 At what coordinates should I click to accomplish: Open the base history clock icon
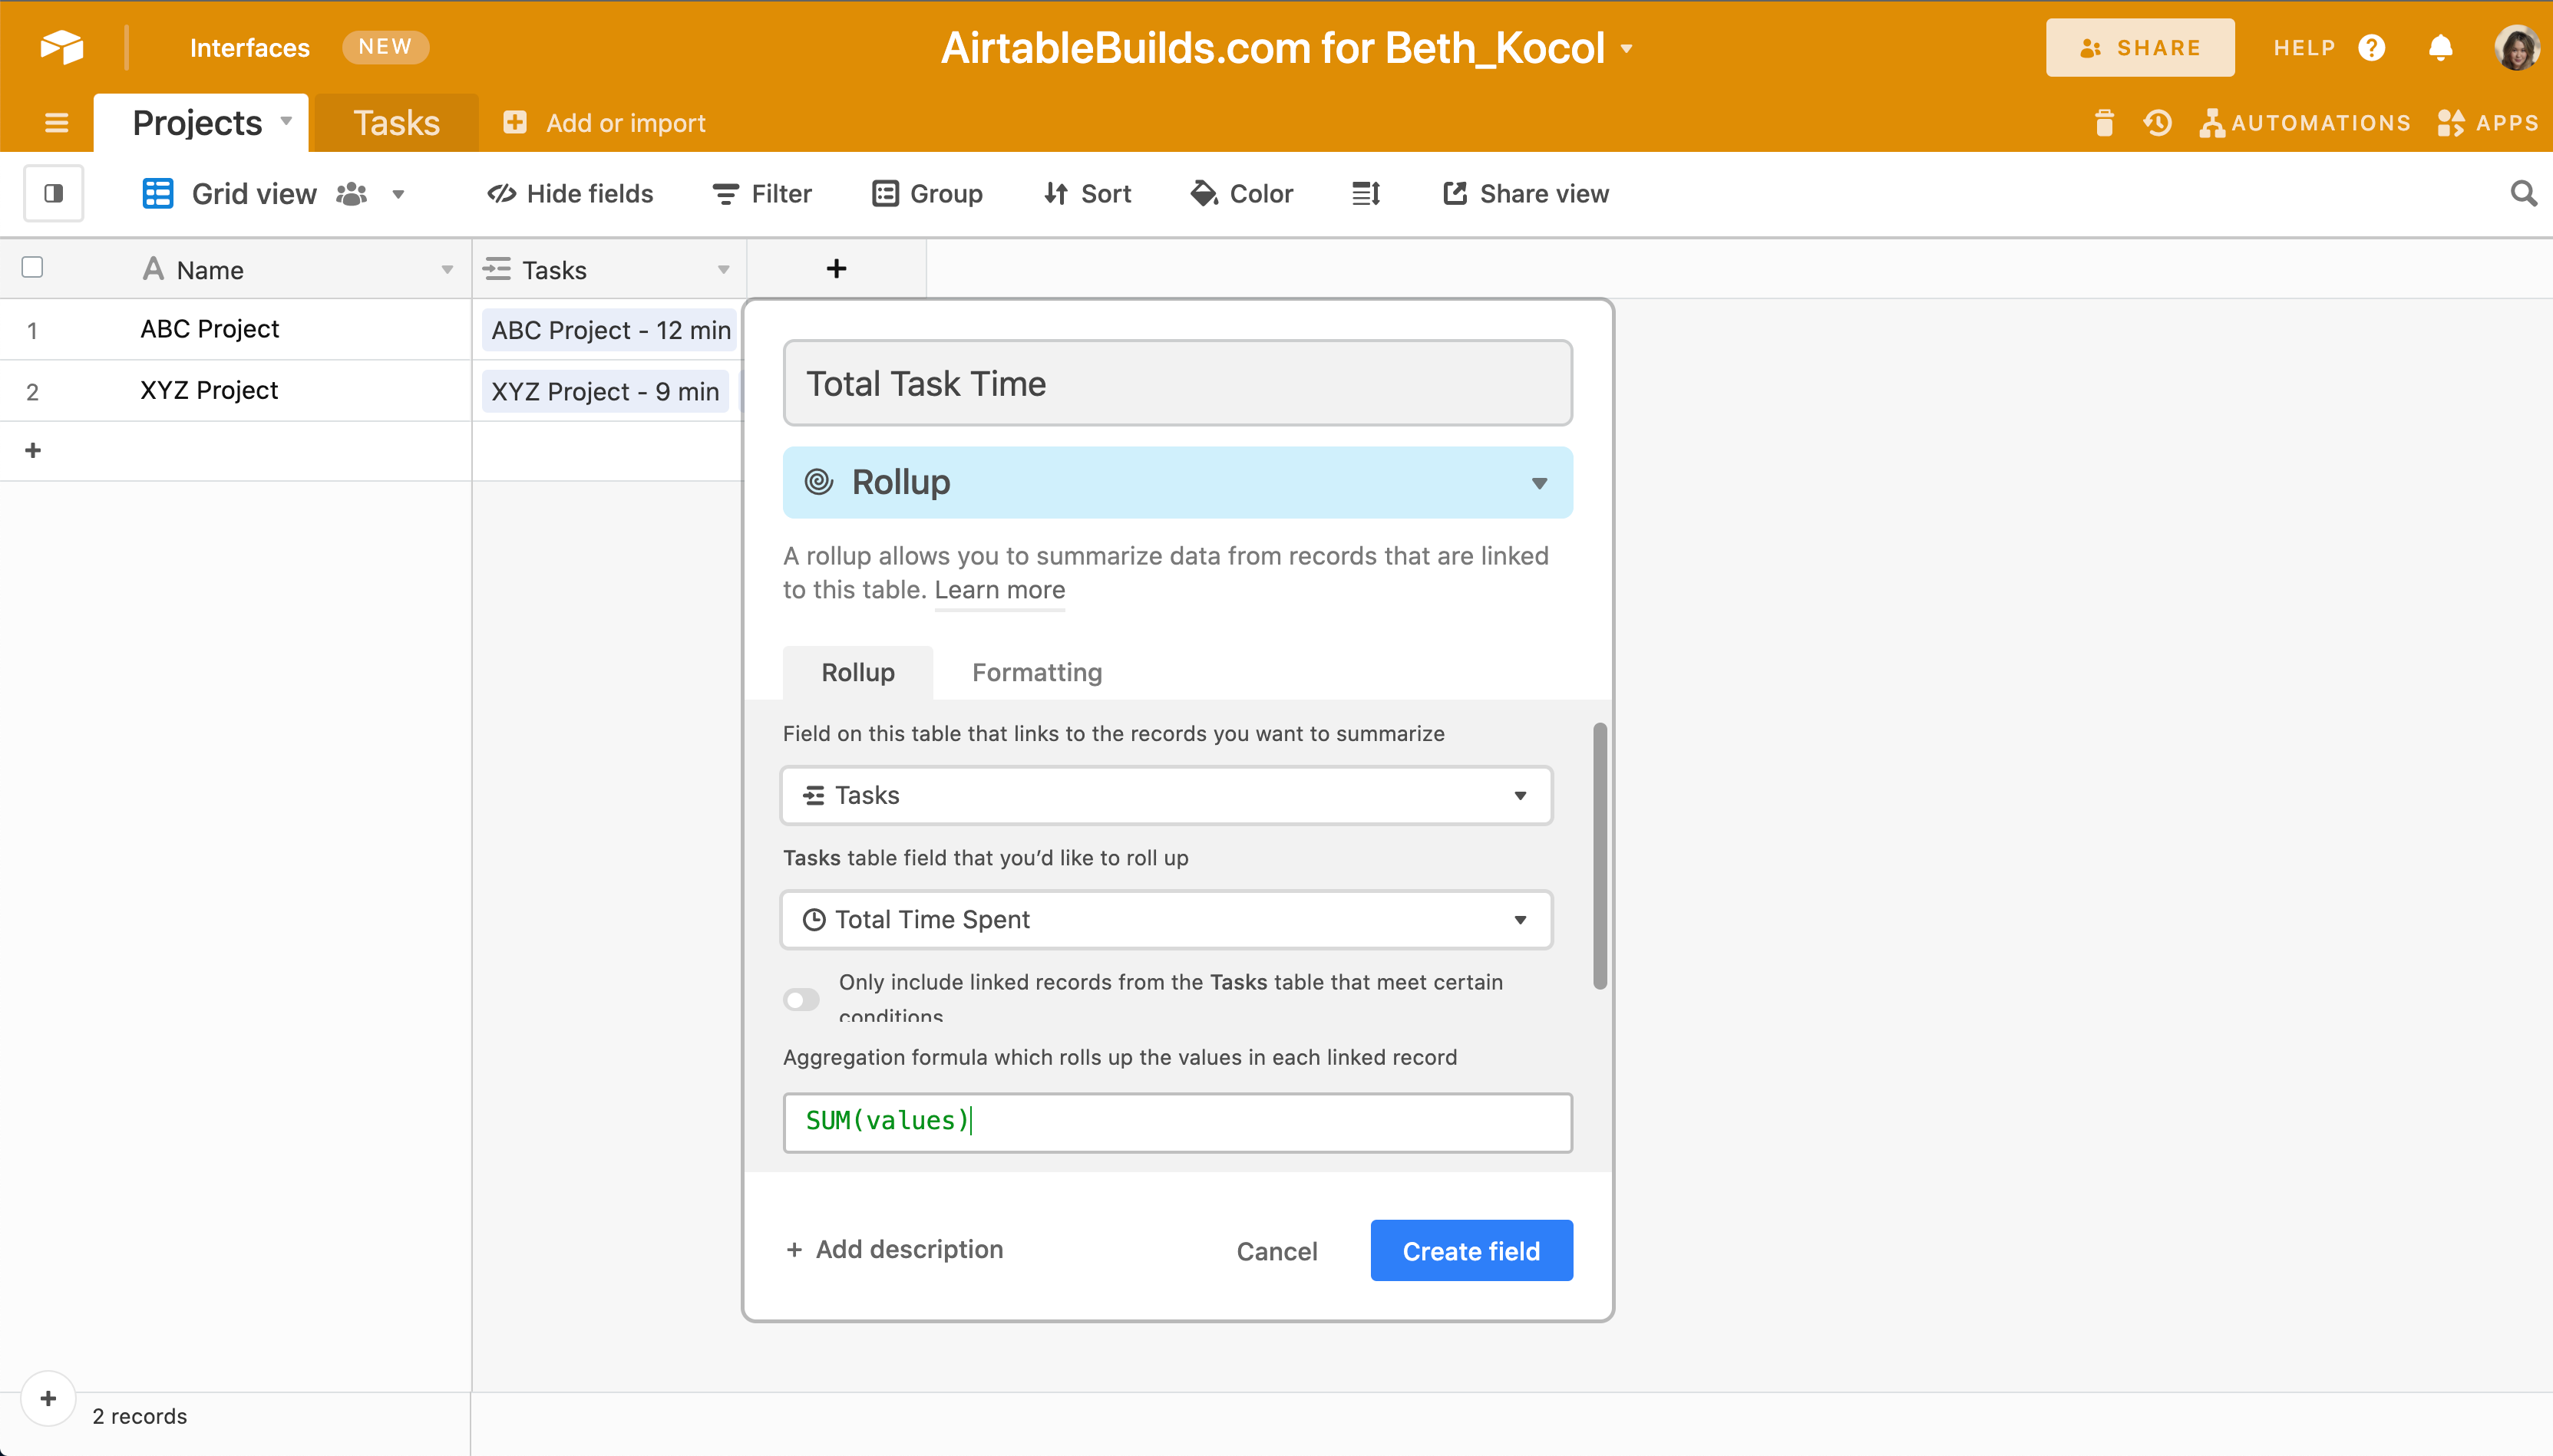(x=2157, y=123)
